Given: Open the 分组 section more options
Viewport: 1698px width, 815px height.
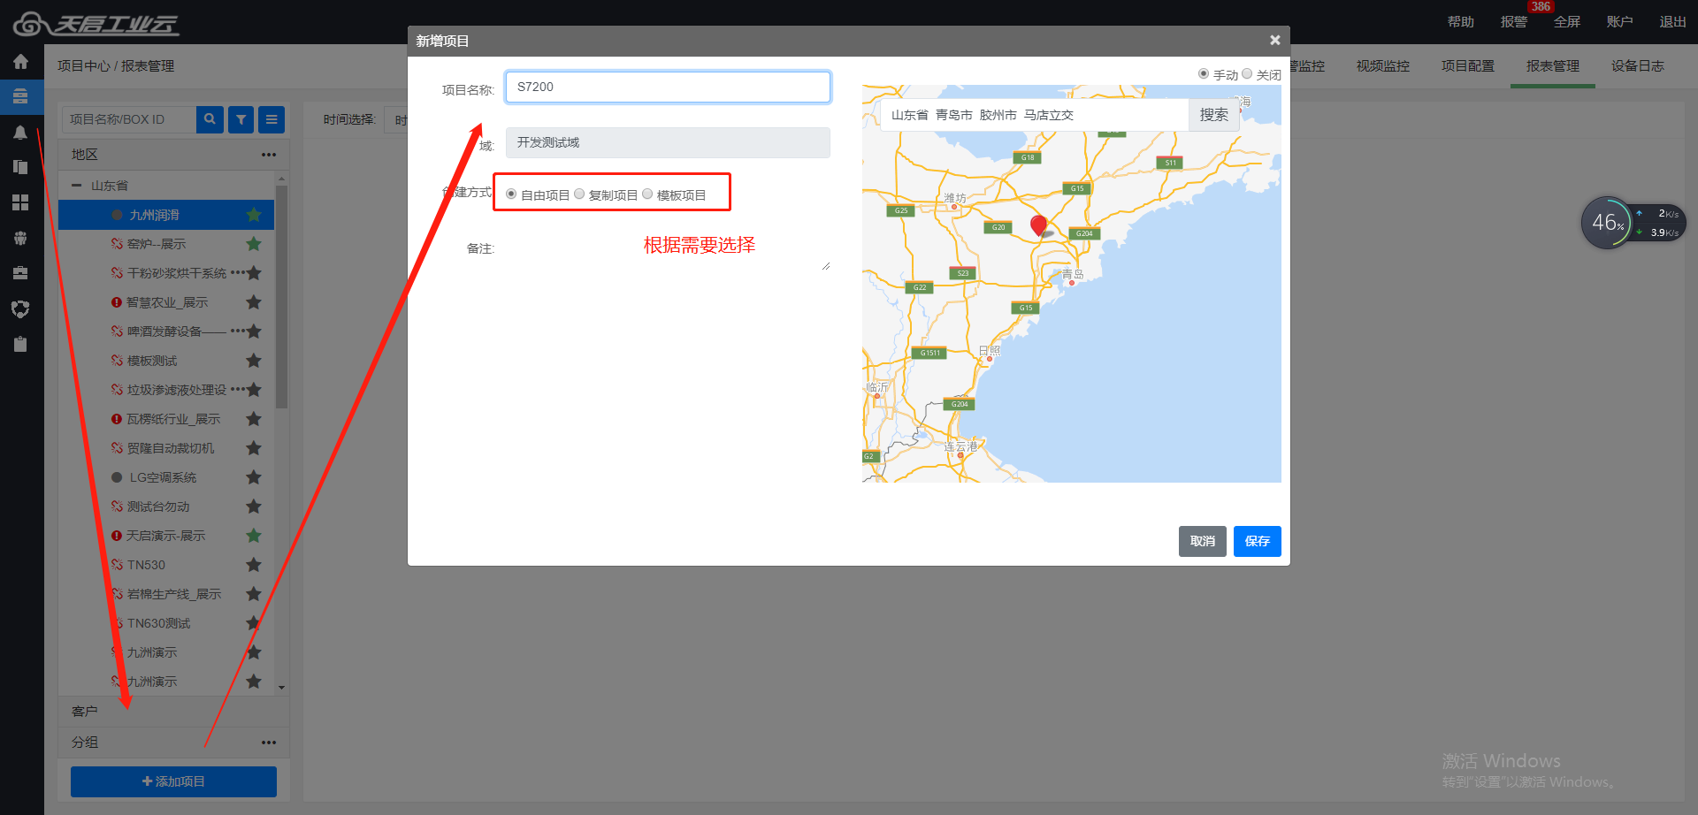Looking at the screenshot, I should pos(269,743).
